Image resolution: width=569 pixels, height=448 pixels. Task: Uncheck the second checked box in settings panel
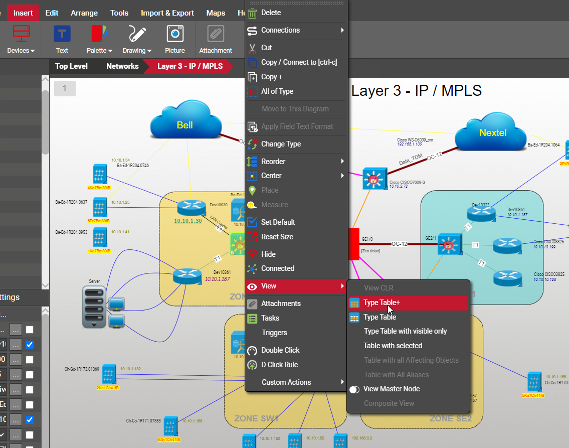pyautogui.click(x=30, y=420)
